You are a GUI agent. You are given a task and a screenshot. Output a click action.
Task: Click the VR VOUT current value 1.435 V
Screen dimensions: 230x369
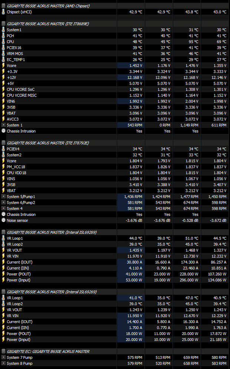136,250
